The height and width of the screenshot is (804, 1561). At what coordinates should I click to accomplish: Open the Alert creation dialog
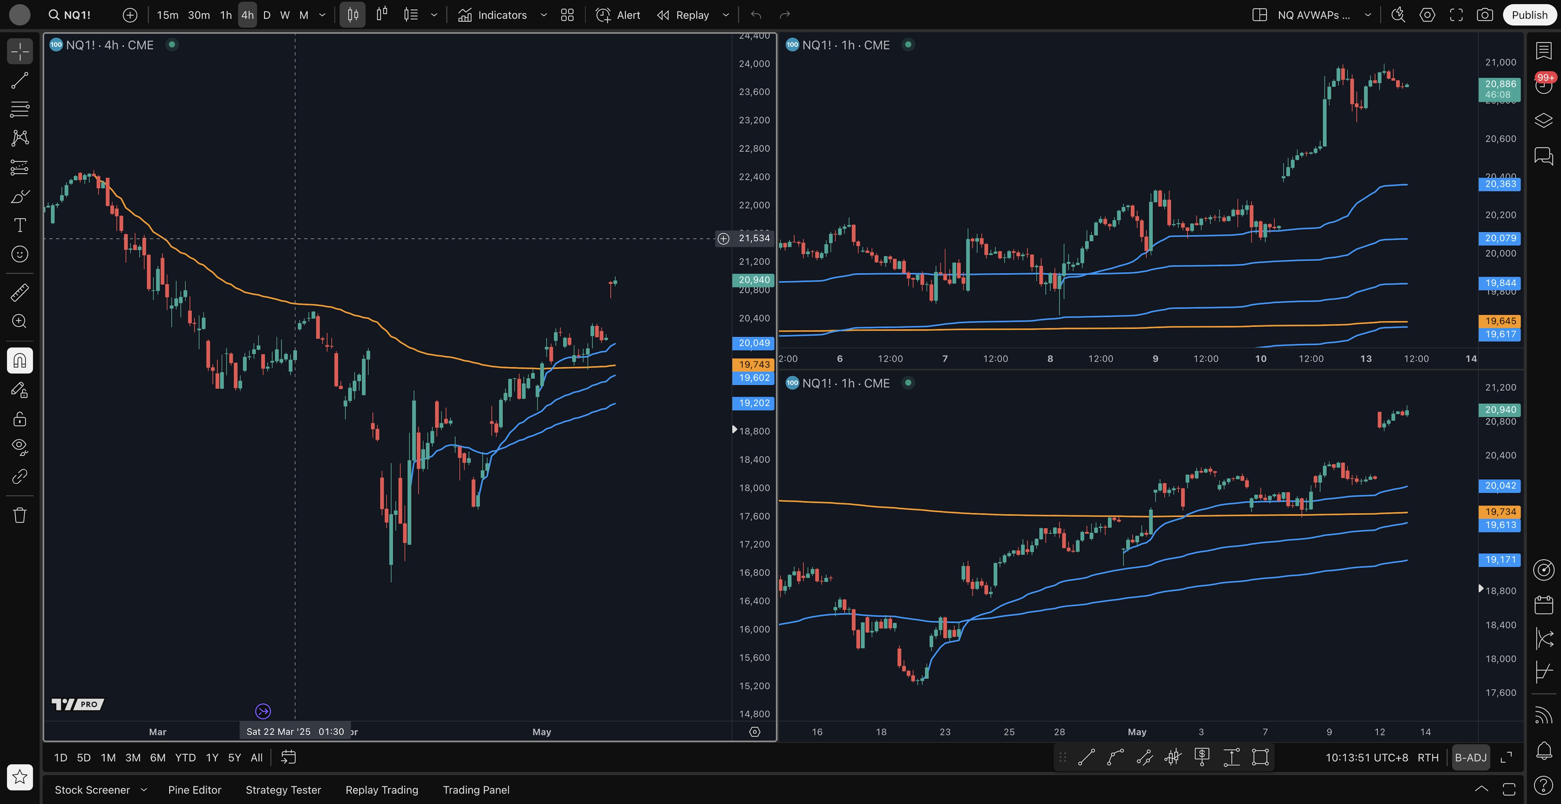tap(617, 15)
